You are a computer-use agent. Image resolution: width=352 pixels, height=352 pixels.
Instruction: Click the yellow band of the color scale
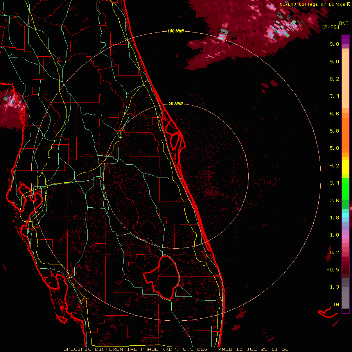(345, 167)
